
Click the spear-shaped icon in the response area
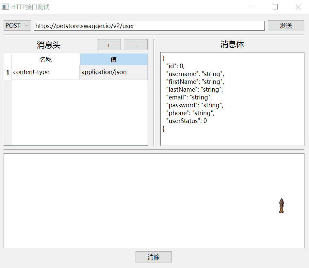pyautogui.click(x=282, y=206)
